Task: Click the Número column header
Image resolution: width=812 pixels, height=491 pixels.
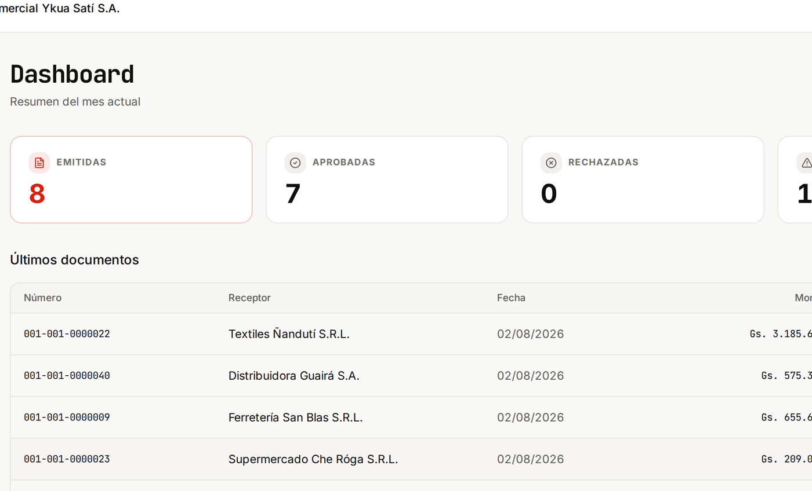Action: coord(42,298)
